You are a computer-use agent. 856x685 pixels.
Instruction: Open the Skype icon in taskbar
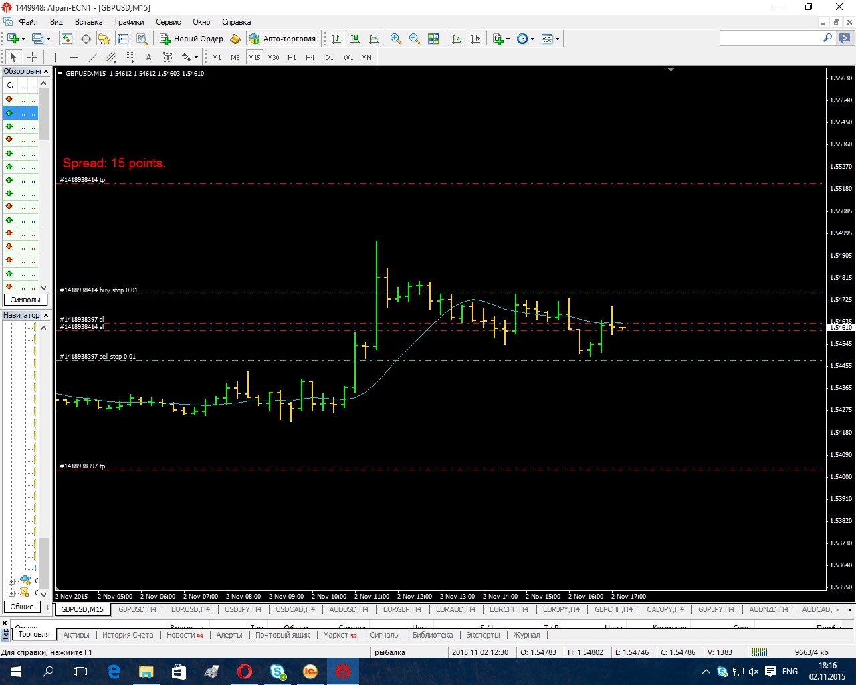pyautogui.click(x=278, y=671)
